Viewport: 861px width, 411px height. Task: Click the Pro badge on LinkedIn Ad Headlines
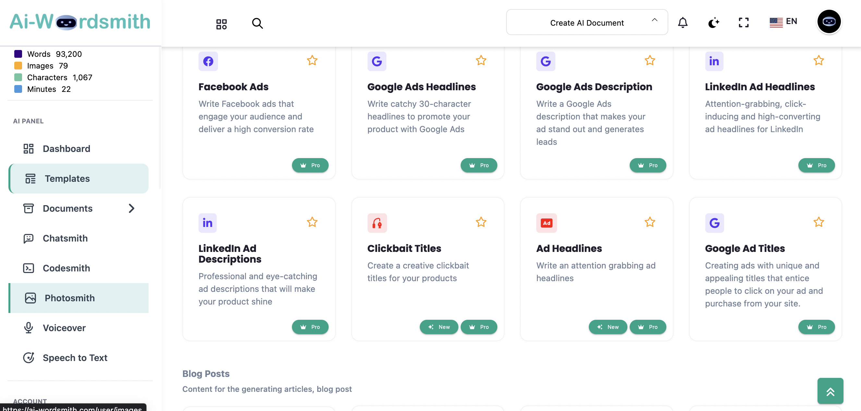(816, 165)
